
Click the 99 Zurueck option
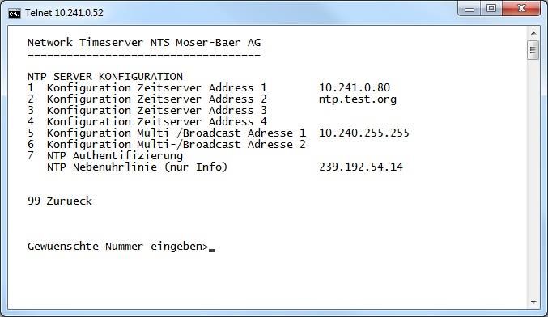pyautogui.click(x=60, y=201)
